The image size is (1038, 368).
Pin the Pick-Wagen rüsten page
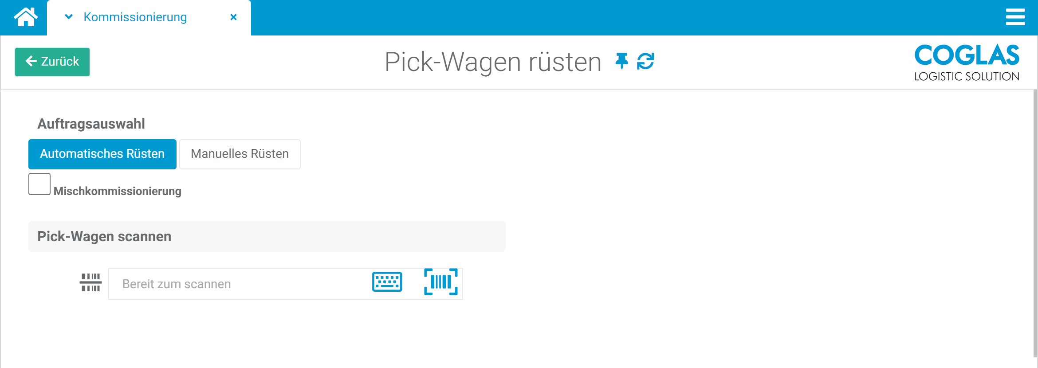tap(621, 61)
